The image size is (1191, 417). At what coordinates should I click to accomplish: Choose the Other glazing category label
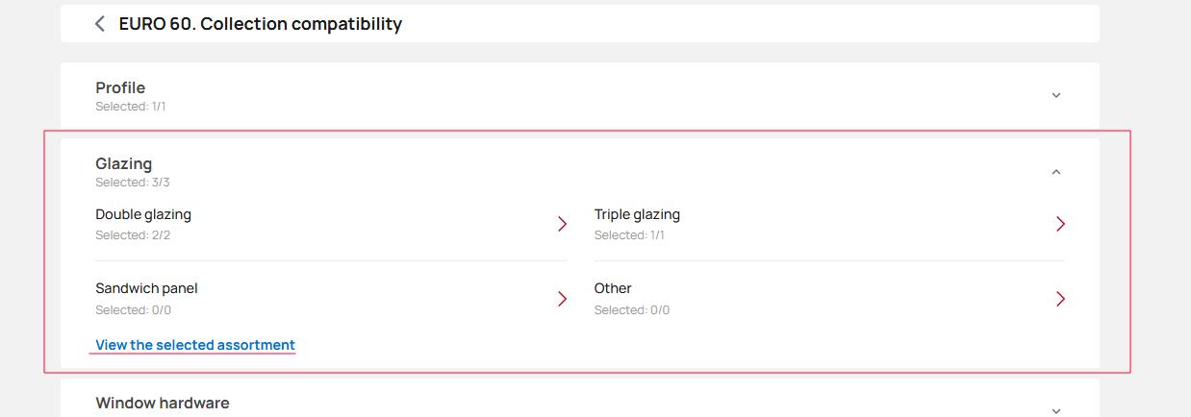click(x=613, y=288)
